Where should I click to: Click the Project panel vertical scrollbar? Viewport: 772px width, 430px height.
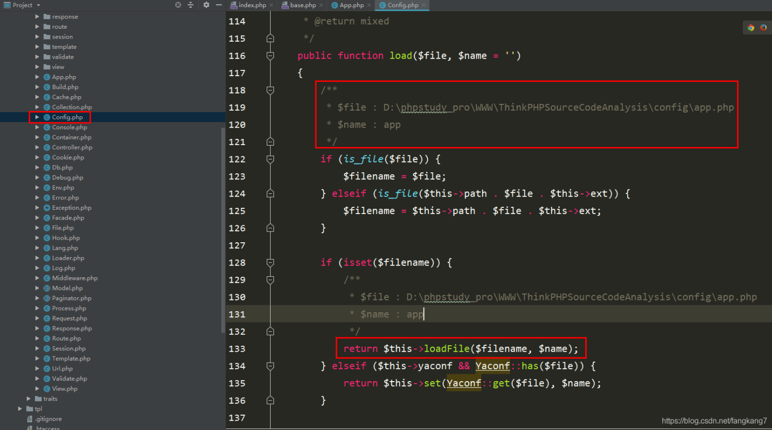click(x=223, y=229)
